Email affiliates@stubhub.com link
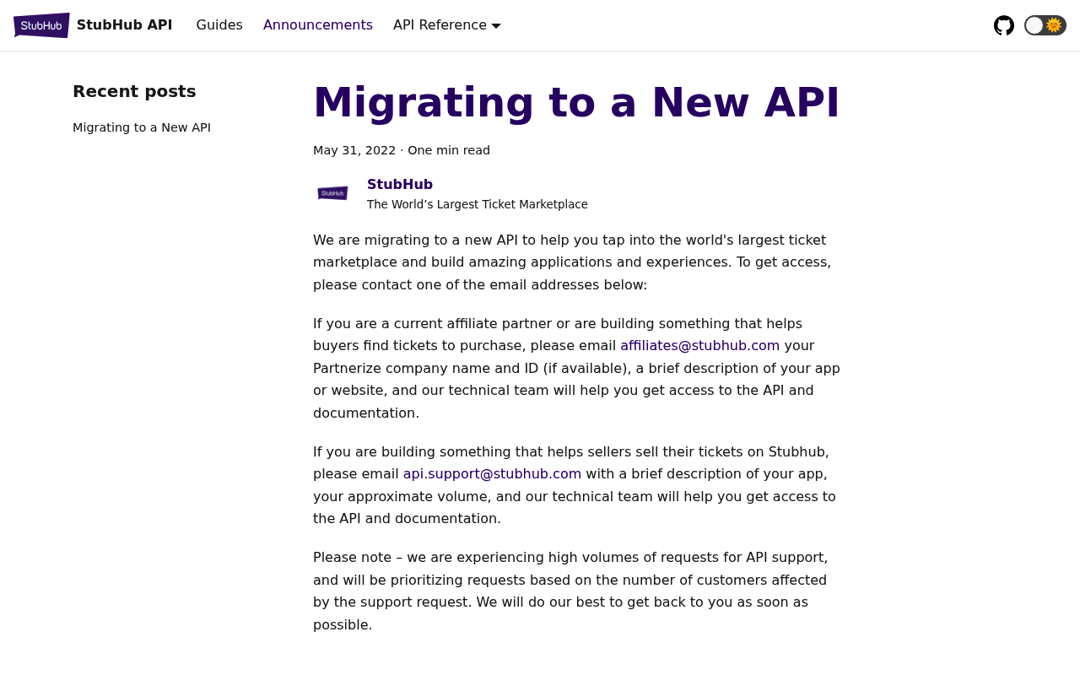Image resolution: width=1080 pixels, height=675 pixels. pos(700,345)
